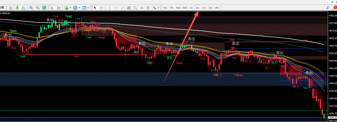Open the Periods clock icon
This screenshot has height=122, width=337.
pyautogui.click(x=75, y=8)
